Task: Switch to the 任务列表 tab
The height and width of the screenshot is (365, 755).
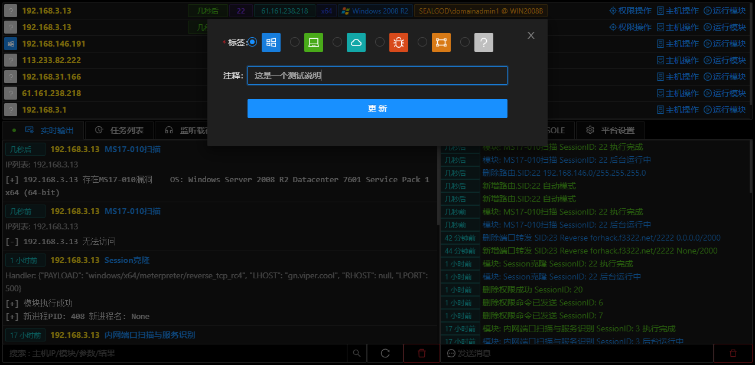Action: pyautogui.click(x=119, y=130)
